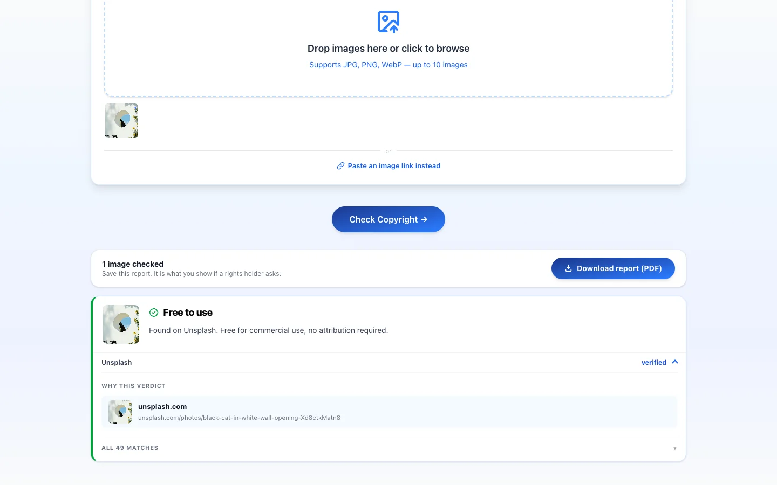Screen dimensions: 777x485
Task: Click the verified status label
Action: pos(654,363)
